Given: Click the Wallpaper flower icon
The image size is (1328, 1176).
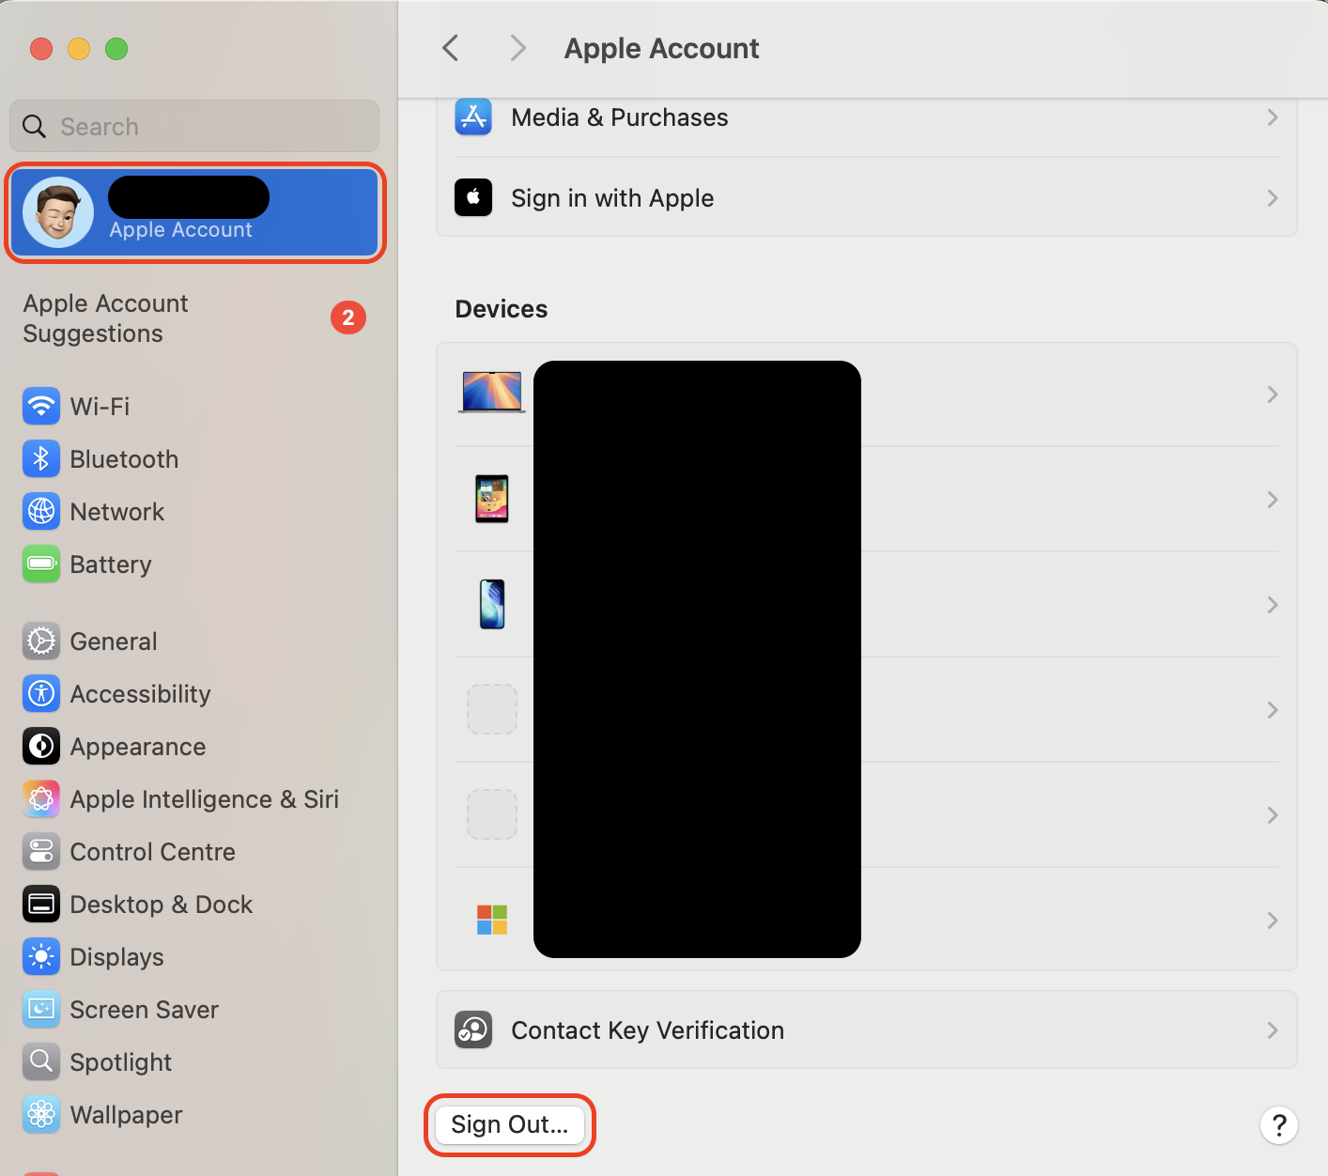Looking at the screenshot, I should click(41, 1115).
